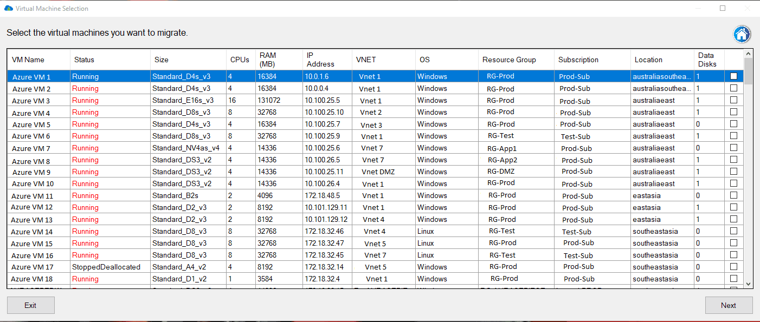Sort by the VM Name column header
The width and height of the screenshot is (760, 322).
click(x=28, y=60)
